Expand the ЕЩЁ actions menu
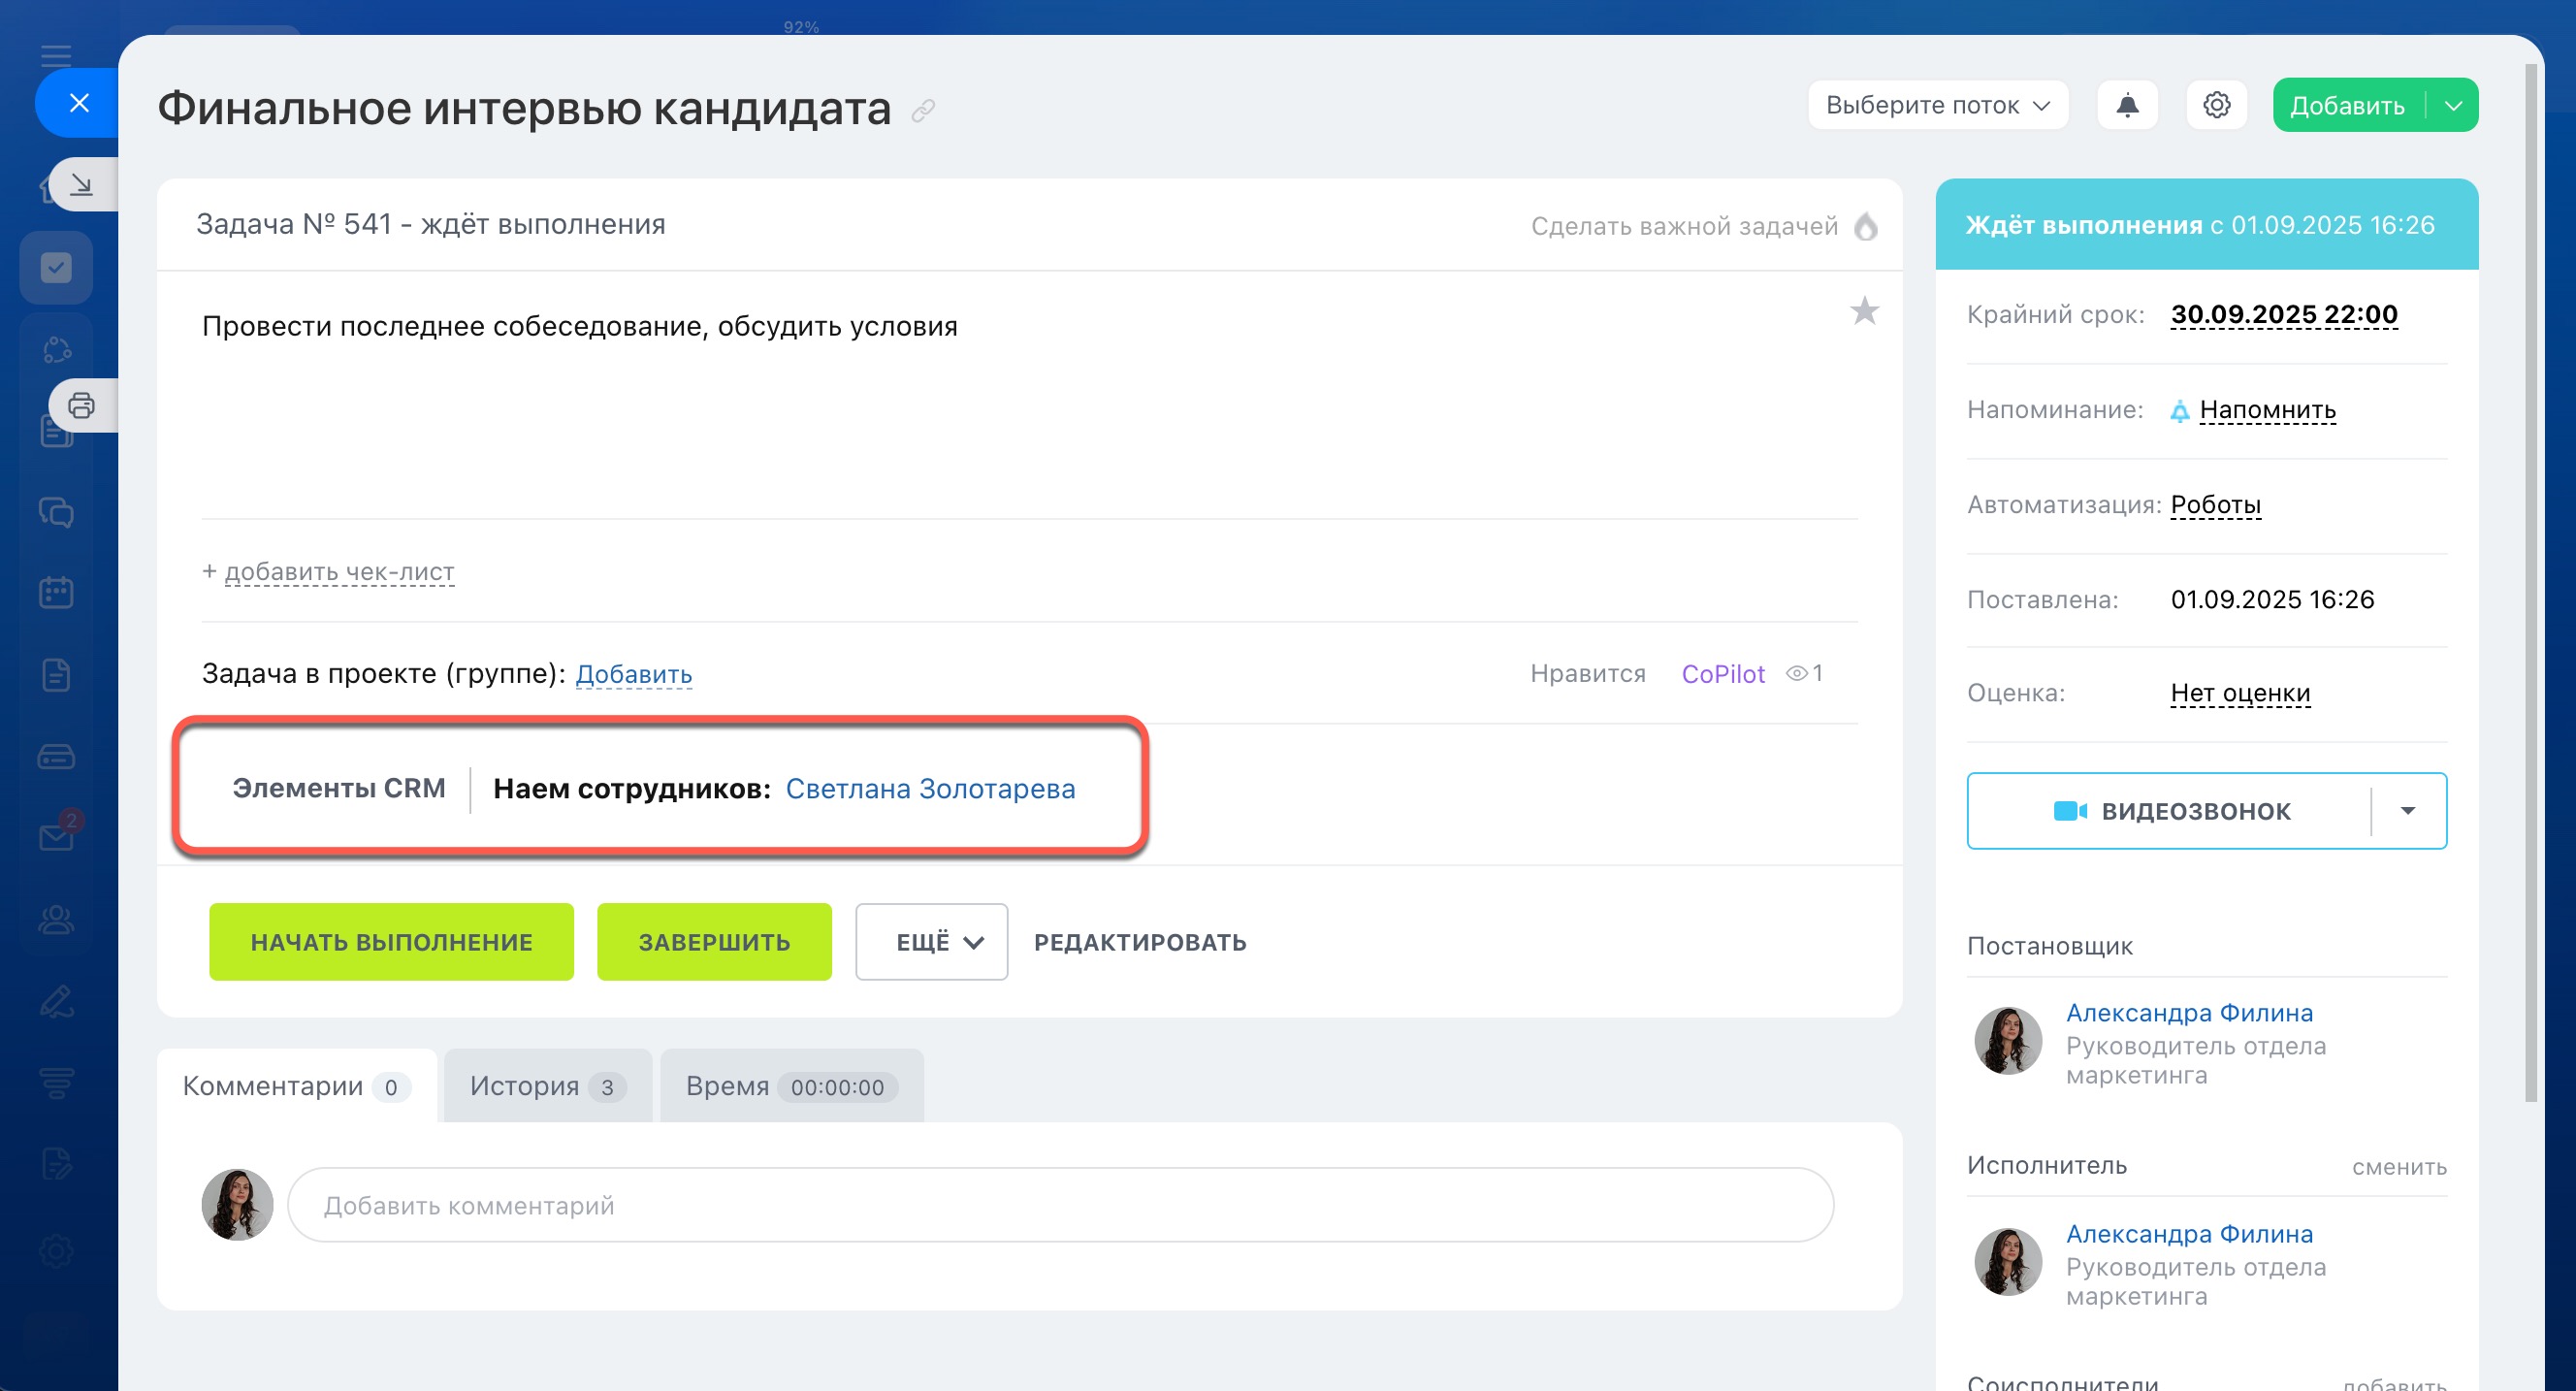The width and height of the screenshot is (2576, 1391). [930, 942]
